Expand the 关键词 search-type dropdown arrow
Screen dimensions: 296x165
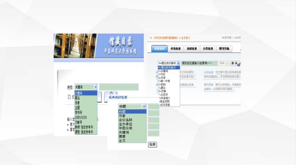(x=95, y=87)
